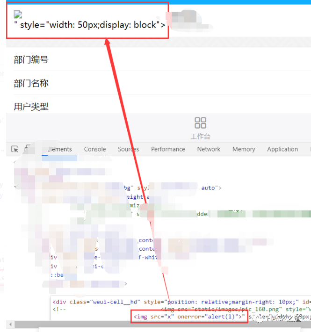Open the Application tab
Viewport: 311px width, 332px height.
pyautogui.click(x=282, y=149)
